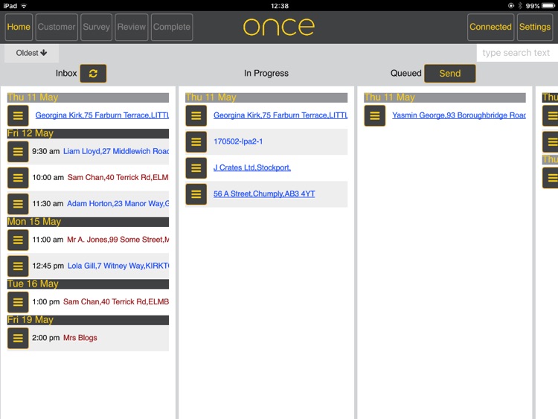Select the Tue 16 May date header
Viewport: 558px width, 419px height.
click(x=88, y=284)
